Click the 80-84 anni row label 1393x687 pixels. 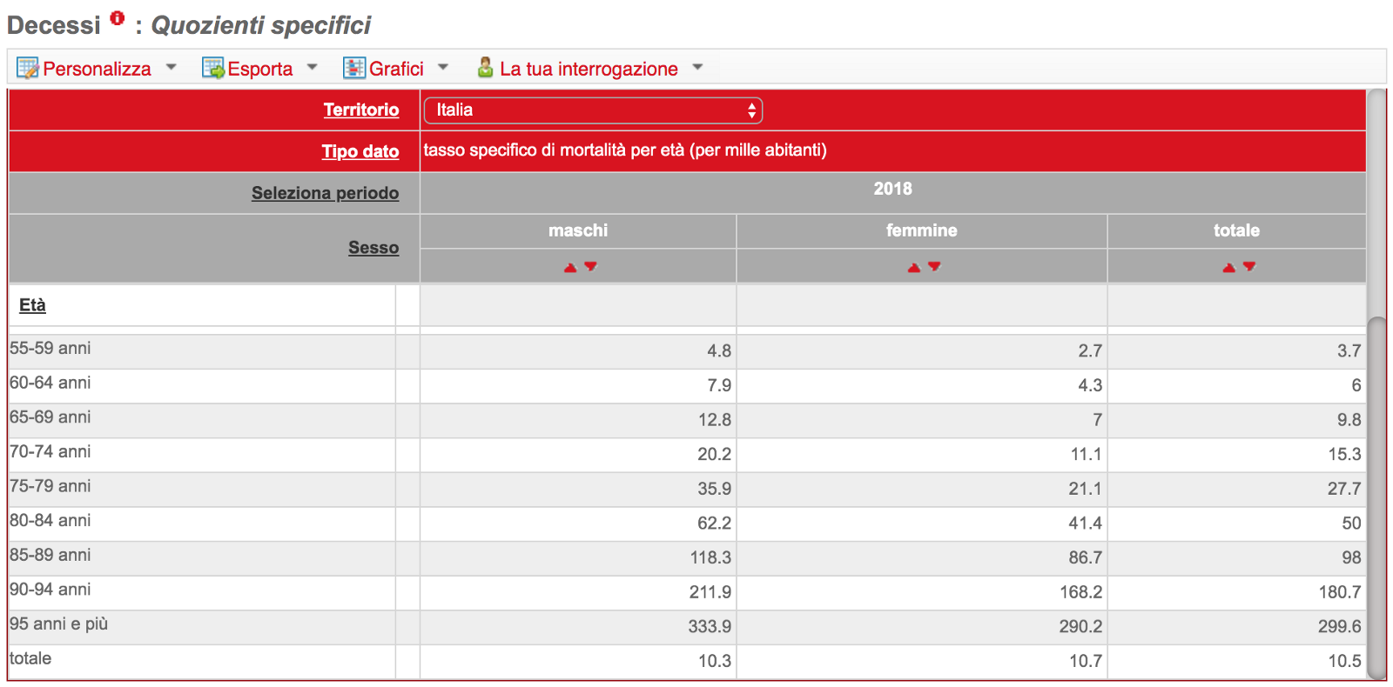pyautogui.click(x=50, y=520)
